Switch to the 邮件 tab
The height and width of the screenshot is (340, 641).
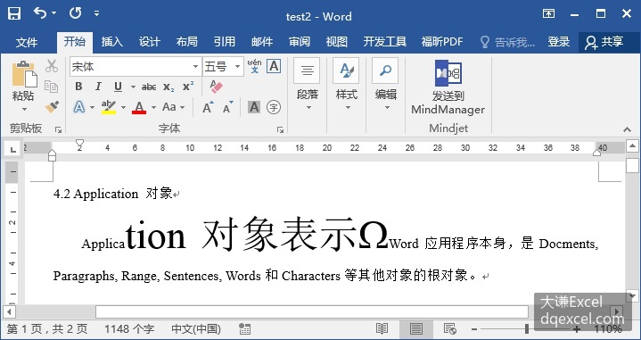[262, 42]
